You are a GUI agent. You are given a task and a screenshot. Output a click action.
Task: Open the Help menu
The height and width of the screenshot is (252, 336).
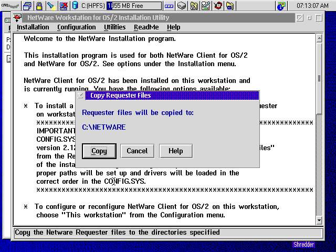pyautogui.click(x=174, y=27)
